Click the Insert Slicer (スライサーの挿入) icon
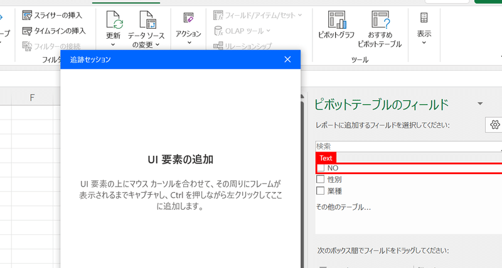The height and width of the screenshot is (268, 502). point(27,15)
